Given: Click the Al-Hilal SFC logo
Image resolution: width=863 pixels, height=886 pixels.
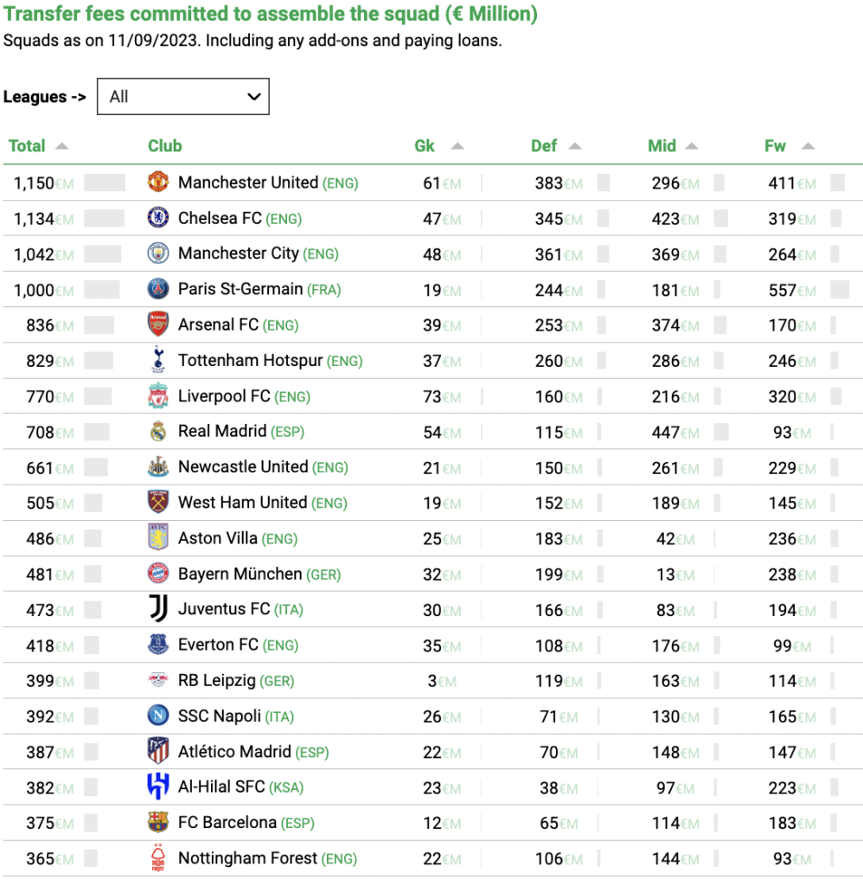Looking at the screenshot, I should pos(158,786).
